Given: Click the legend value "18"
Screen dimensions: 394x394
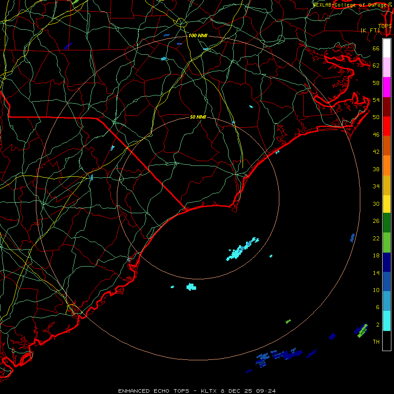Looking at the screenshot, I should (376, 256).
